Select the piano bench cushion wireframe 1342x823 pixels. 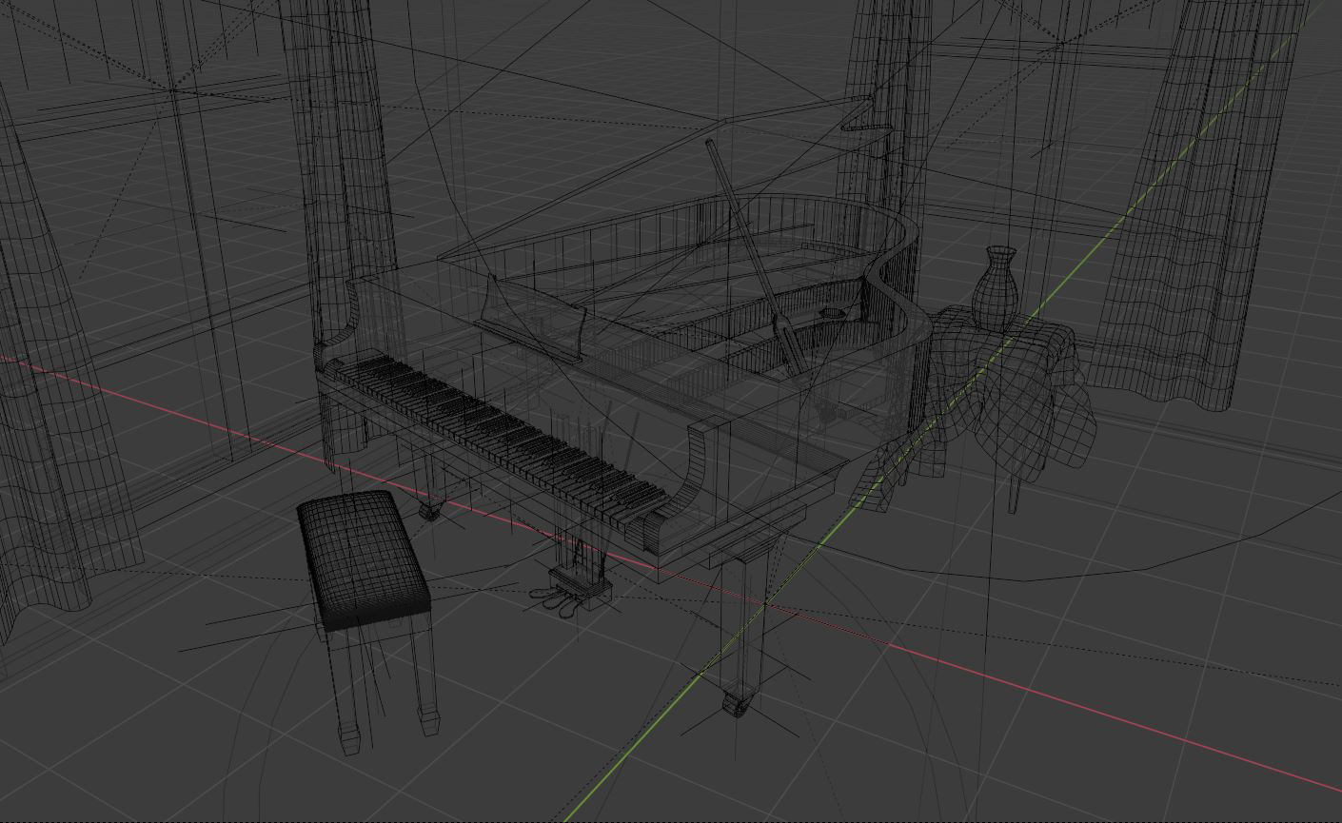(x=364, y=560)
